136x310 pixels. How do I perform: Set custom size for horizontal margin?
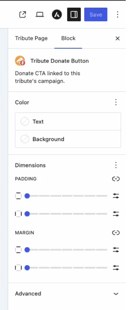116,268
